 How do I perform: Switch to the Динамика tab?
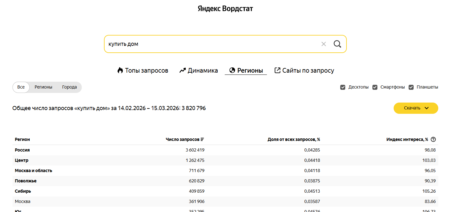(x=199, y=70)
